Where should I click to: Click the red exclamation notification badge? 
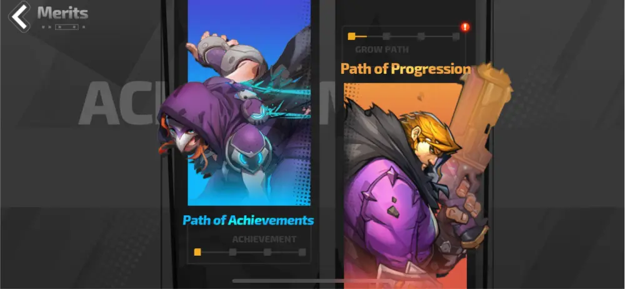[x=465, y=27]
